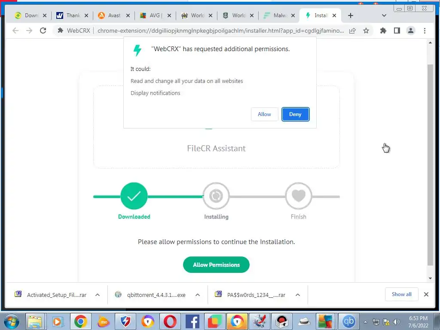Open the Windows Start button

tap(11, 321)
